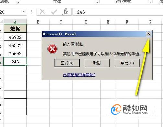This screenshot has width=163, height=127.
Task: Select cell containing 75692
Action: pyautogui.click(x=15, y=53)
